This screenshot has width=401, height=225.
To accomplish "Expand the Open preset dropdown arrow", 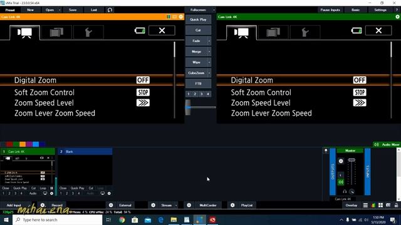I will 60,10.
